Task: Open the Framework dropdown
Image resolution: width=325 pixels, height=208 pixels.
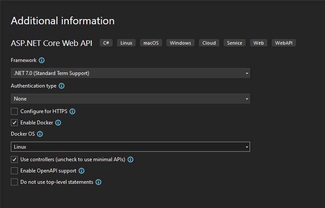Action: [130, 73]
